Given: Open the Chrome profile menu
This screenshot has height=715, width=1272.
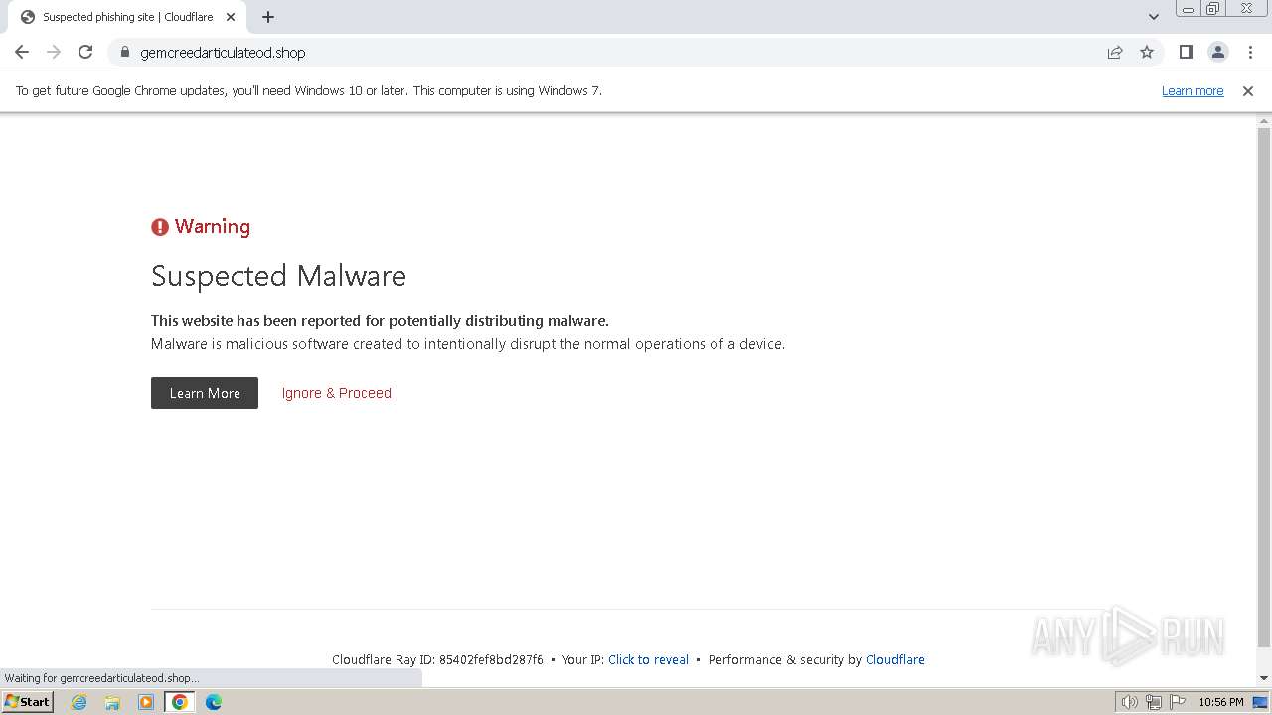Looking at the screenshot, I should [x=1218, y=52].
